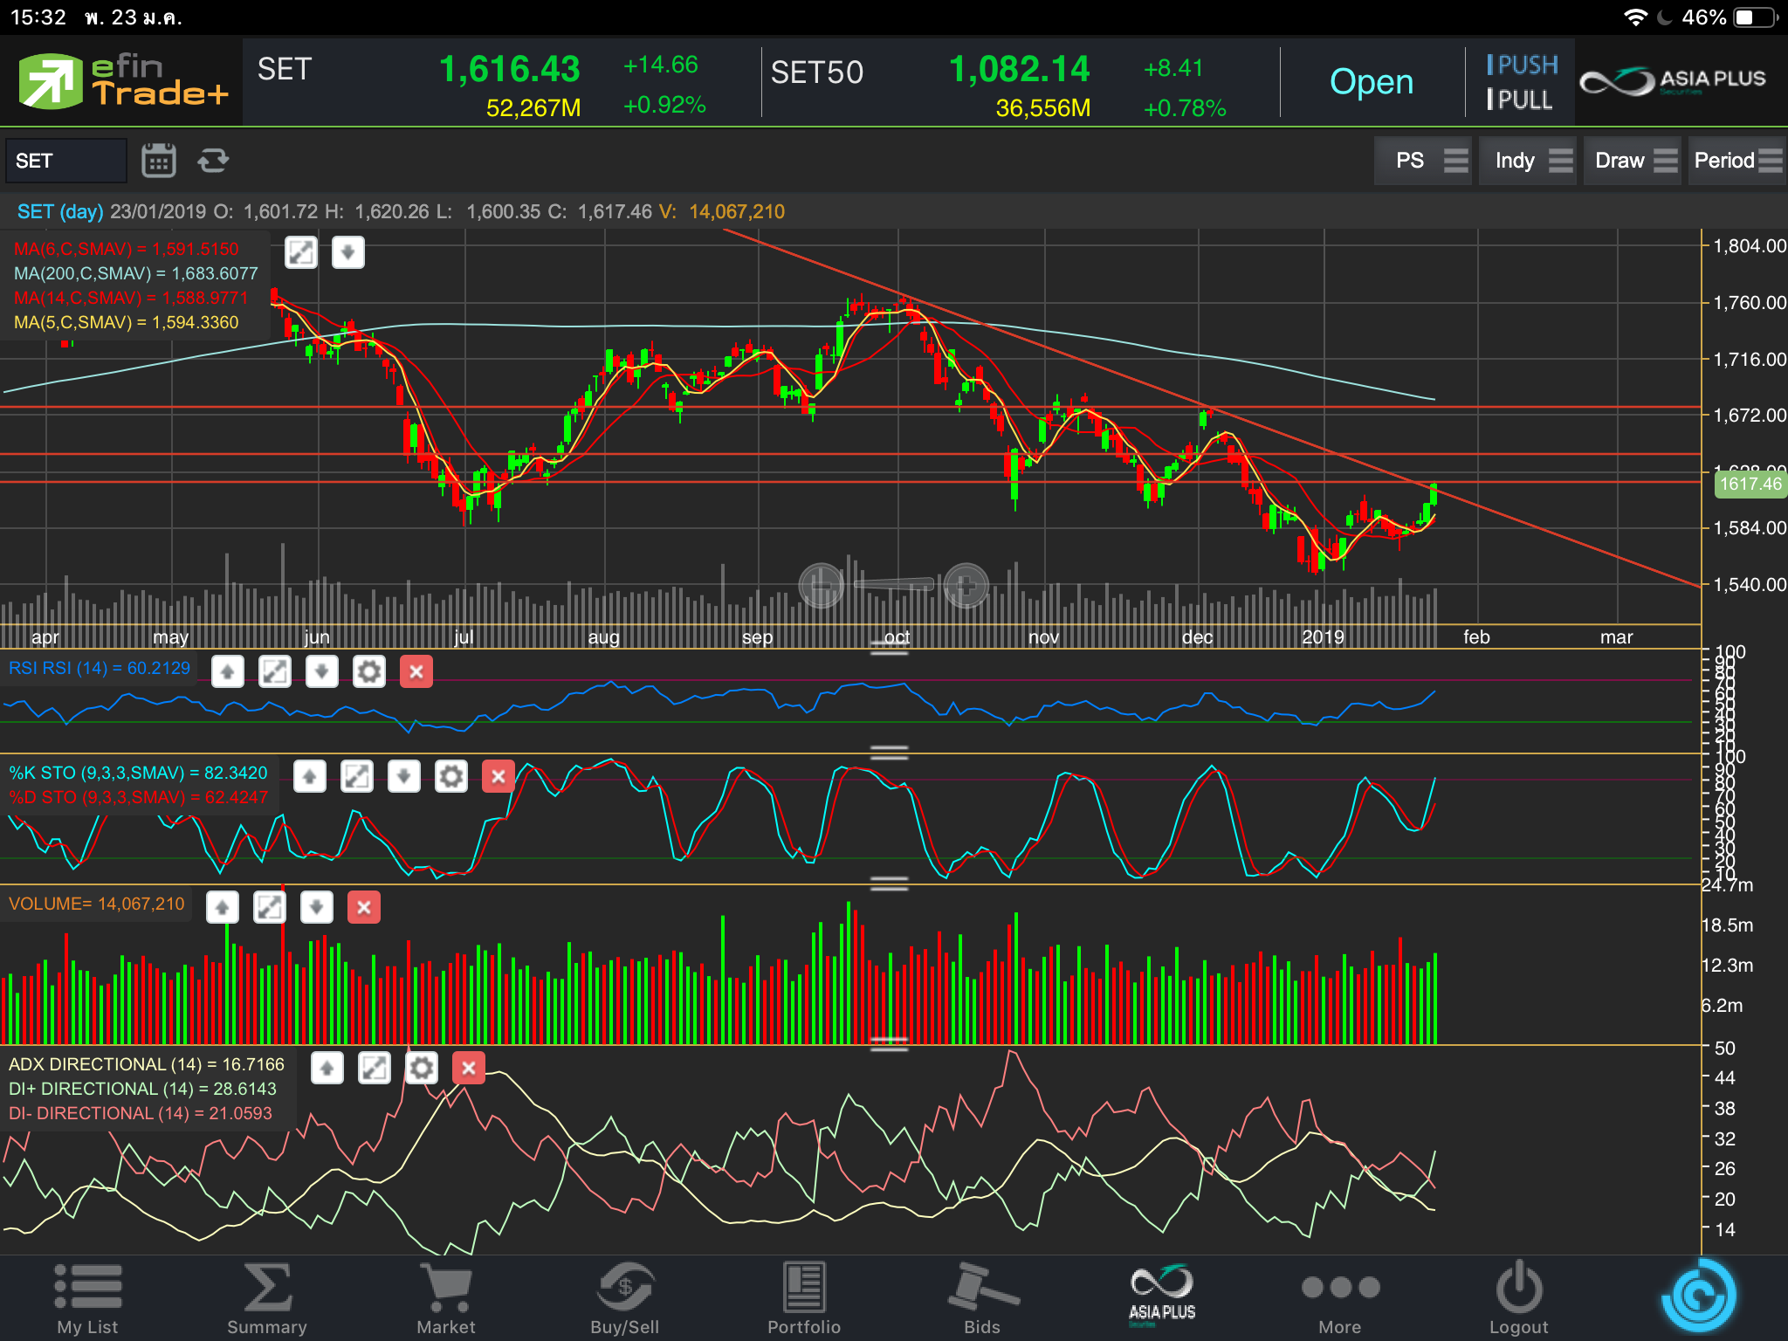This screenshot has height=1341, width=1788.
Task: Open the Draw tools menu
Action: (x=1632, y=161)
